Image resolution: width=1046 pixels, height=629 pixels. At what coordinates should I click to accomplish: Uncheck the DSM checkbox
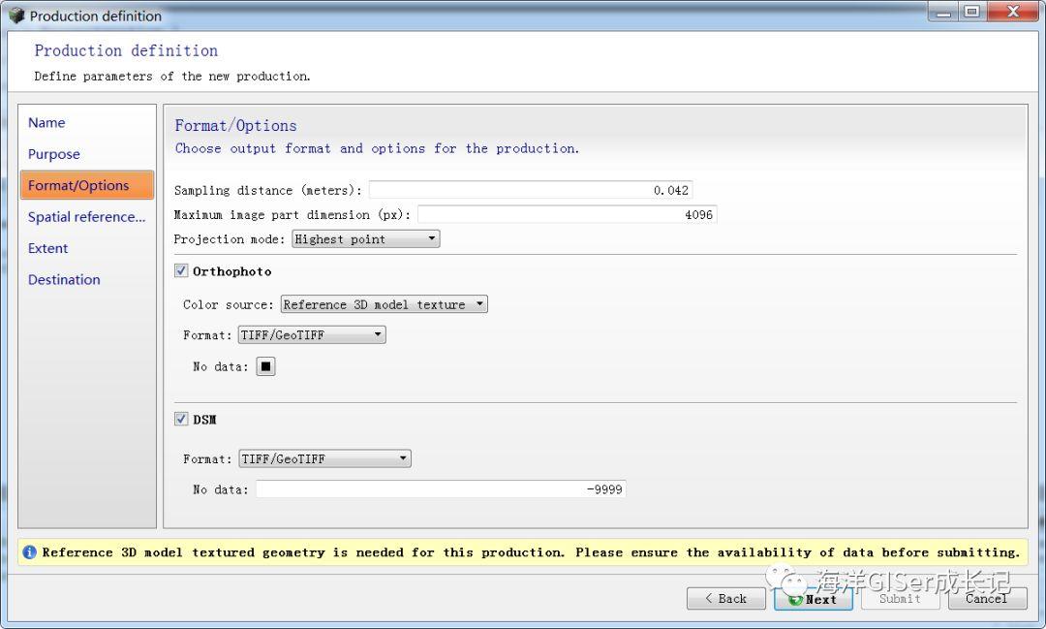(x=181, y=419)
